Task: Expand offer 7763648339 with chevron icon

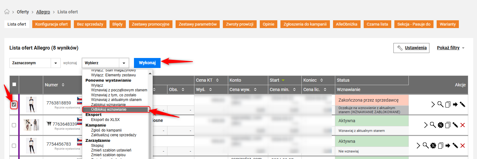Action: [x=426, y=125]
